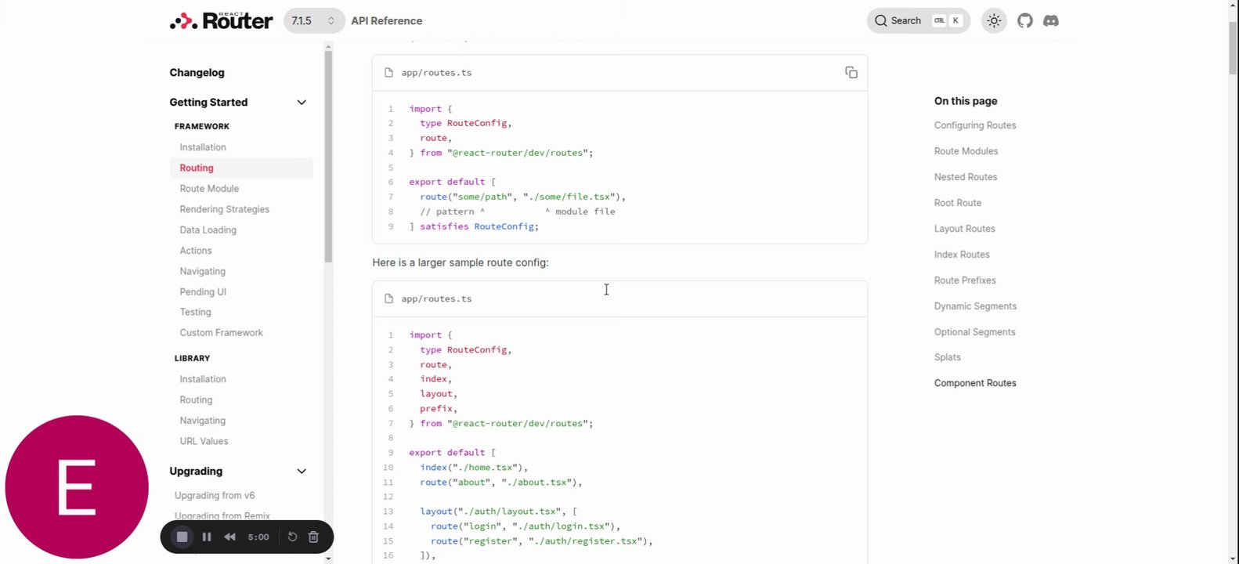Pause the screen recording
This screenshot has height=564, width=1239.
tap(207, 537)
